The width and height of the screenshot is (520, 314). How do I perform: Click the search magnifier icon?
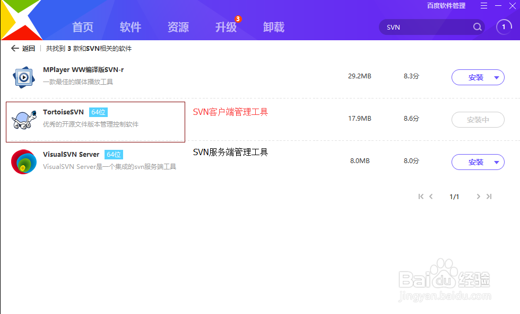[477, 27]
